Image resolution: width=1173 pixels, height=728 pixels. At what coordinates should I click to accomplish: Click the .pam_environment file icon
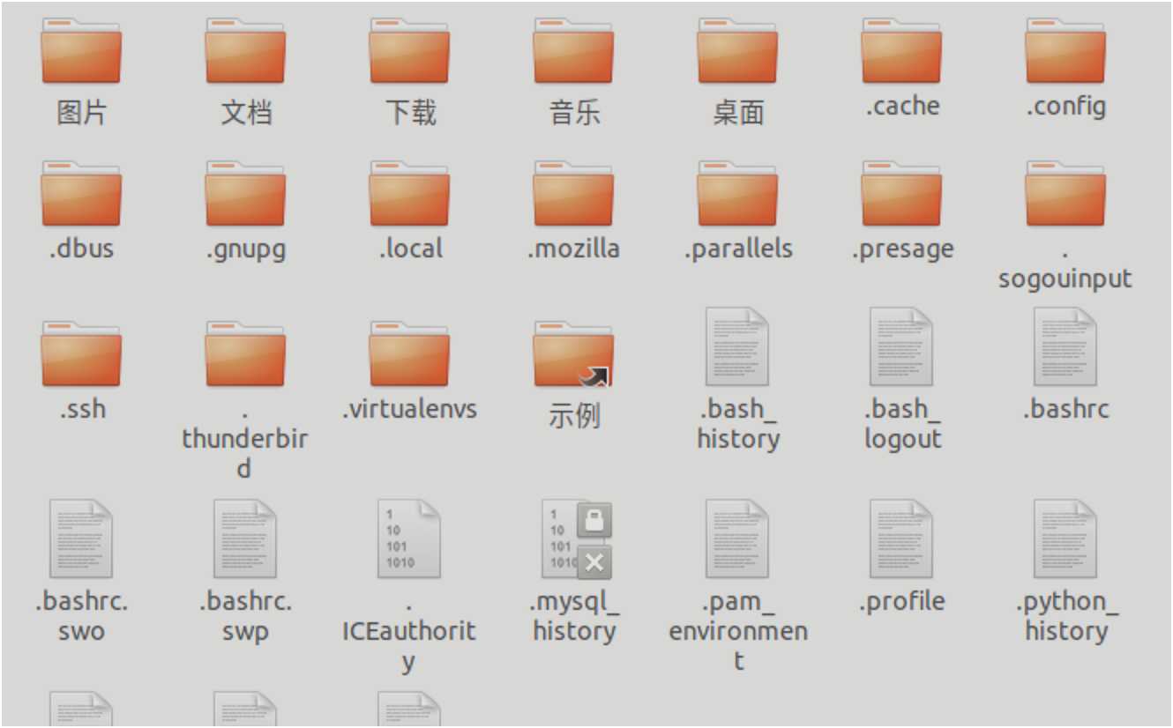point(737,539)
